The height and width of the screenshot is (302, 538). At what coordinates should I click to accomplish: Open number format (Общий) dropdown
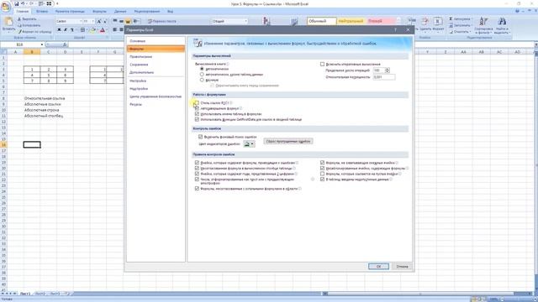[x=245, y=21]
